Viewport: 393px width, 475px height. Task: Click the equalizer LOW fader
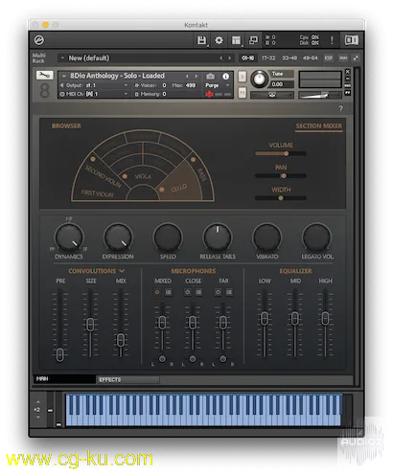265,318
